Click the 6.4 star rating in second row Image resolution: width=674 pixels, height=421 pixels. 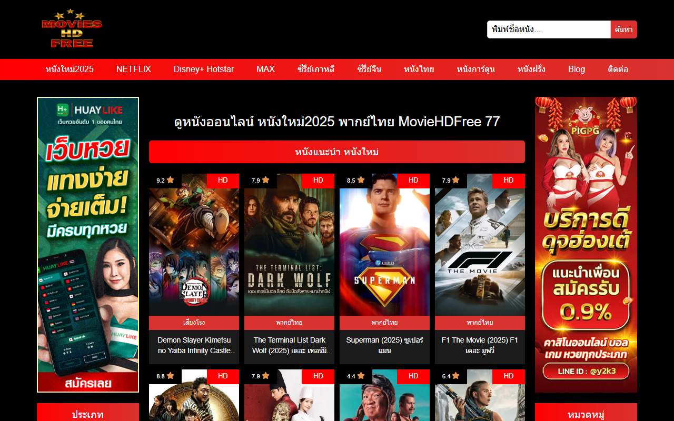coord(451,376)
